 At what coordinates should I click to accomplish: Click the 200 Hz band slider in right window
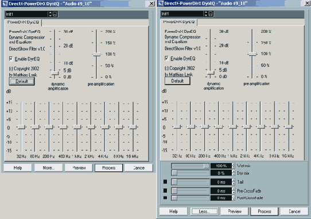[205, 126]
